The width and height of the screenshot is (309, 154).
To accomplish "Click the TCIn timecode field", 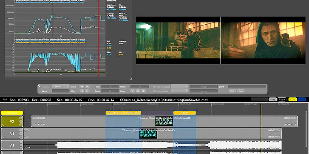I will click(x=110, y=87).
